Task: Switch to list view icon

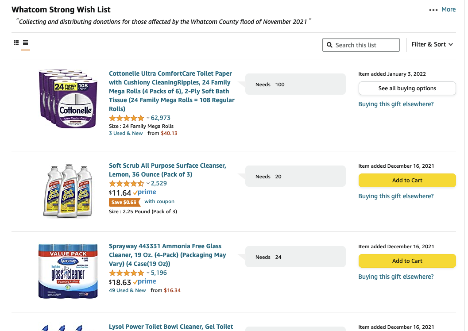Action: [x=26, y=43]
